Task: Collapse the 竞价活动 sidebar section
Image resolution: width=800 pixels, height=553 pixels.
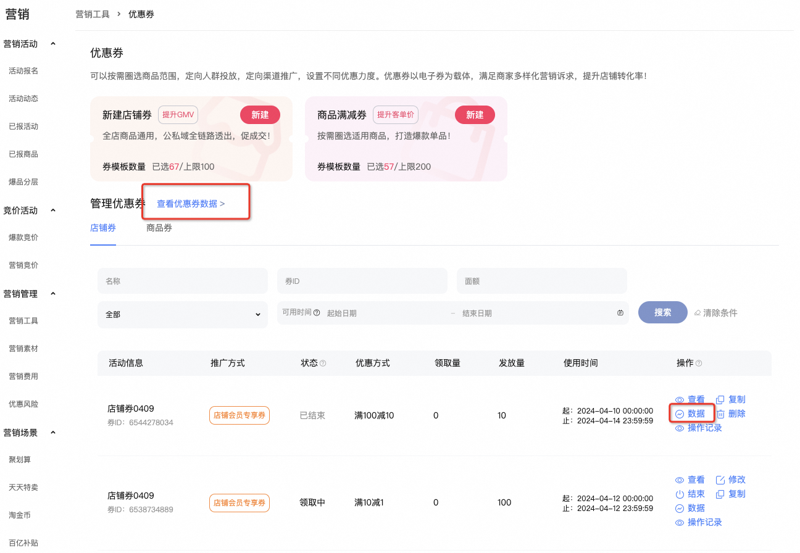Action: tap(53, 210)
